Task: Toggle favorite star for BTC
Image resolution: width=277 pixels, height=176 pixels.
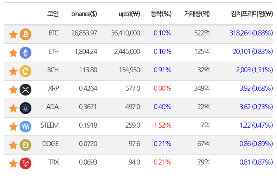Action: click(13, 34)
